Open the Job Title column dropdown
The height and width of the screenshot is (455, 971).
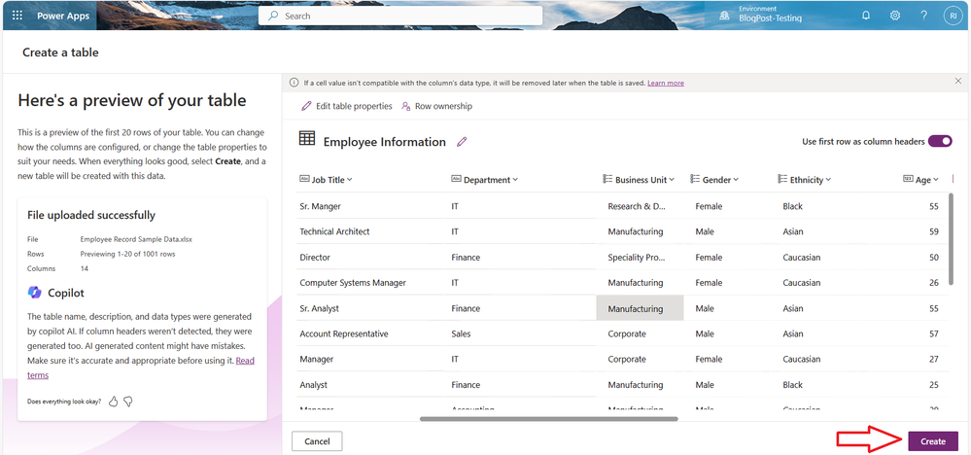pos(349,180)
